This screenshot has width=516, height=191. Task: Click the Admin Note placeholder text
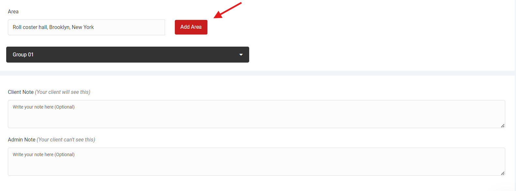44,154
